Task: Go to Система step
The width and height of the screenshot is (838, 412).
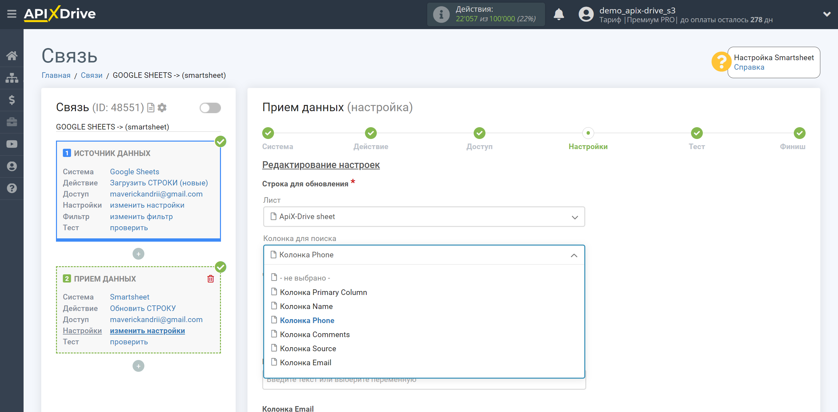Action: (268, 133)
